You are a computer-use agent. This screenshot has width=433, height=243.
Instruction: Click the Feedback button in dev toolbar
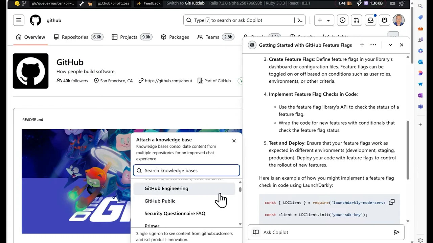pos(148,3)
